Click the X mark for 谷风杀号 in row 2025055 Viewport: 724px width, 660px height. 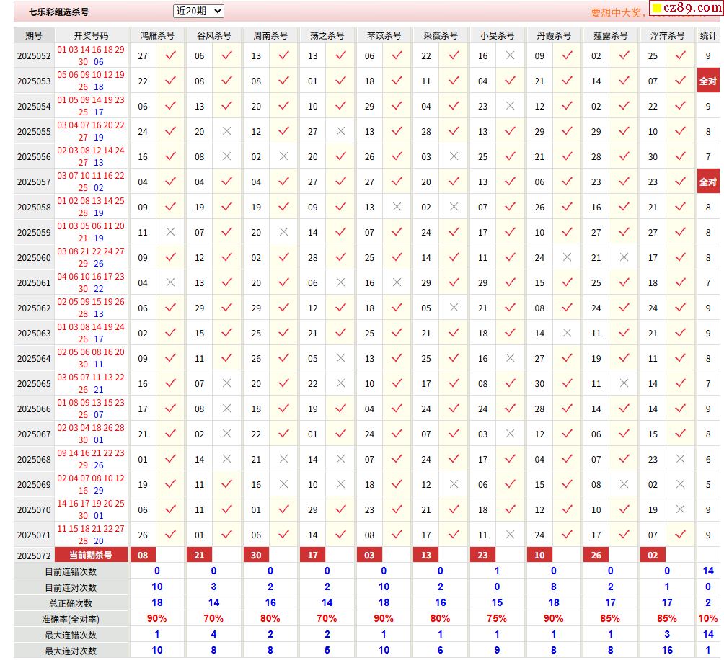(226, 131)
